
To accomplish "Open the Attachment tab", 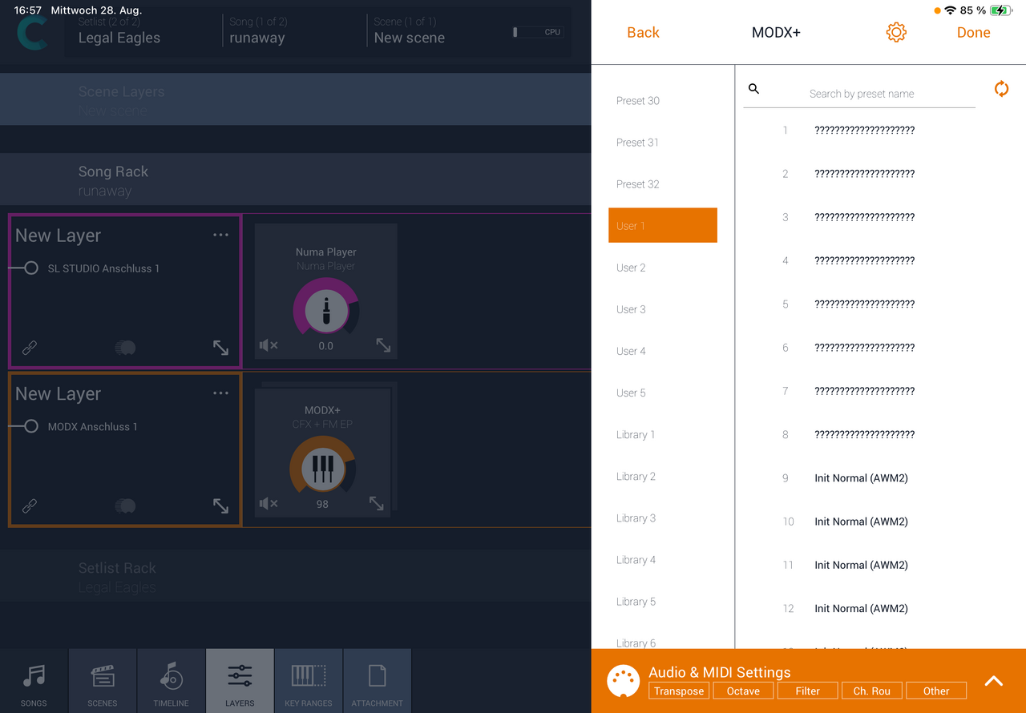I will pos(377,681).
